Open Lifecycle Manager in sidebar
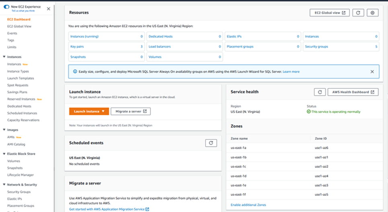Screen dimensions: 388x212 (21, 175)
